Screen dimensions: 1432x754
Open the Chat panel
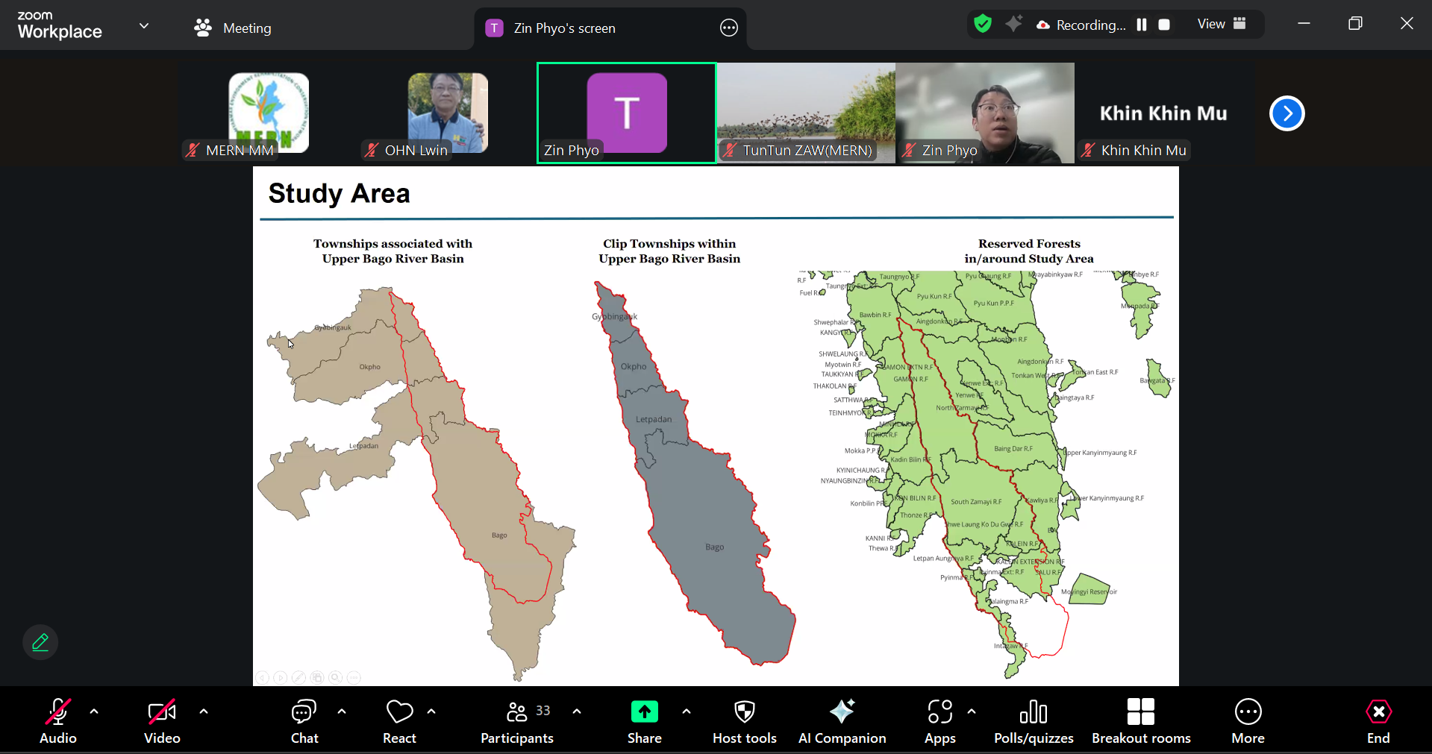coord(304,720)
